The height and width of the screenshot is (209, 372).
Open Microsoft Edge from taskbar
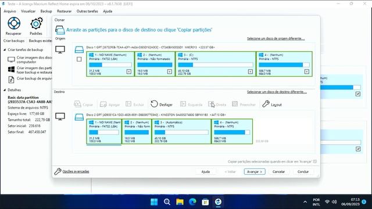click(x=192, y=202)
